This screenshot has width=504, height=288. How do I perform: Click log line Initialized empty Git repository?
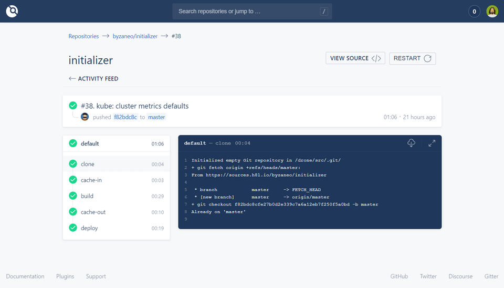[266, 160]
